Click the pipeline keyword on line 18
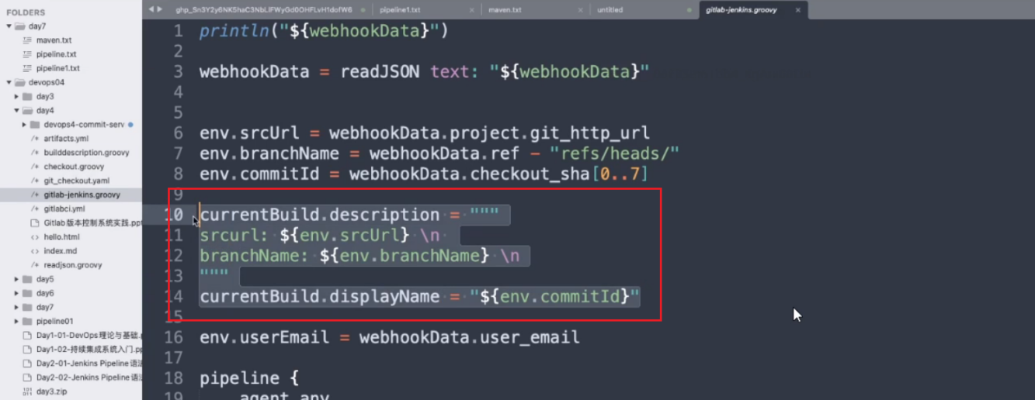Image resolution: width=1035 pixels, height=400 pixels. pos(239,379)
